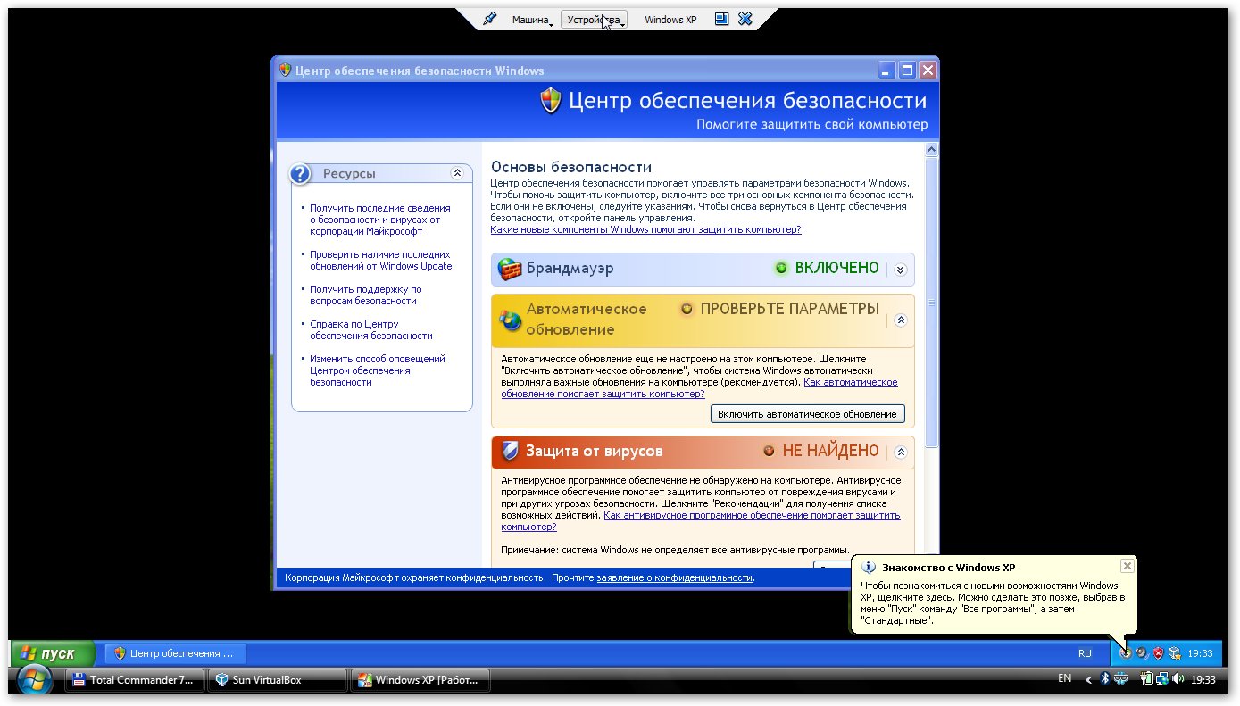
Task: Click the question mark icon in Ресурсы header
Action: pyautogui.click(x=300, y=173)
